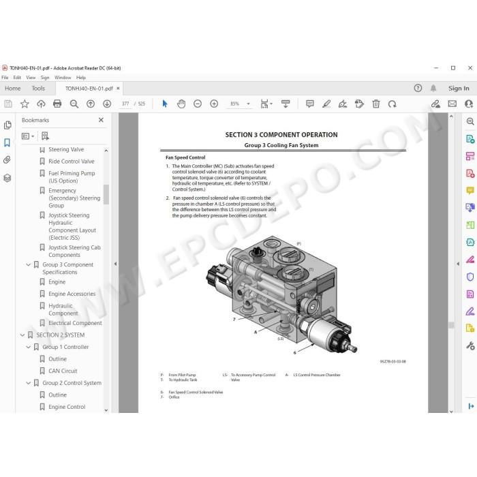
Task: Click the upload to cloud icon
Action: pyautogui.click(x=41, y=104)
